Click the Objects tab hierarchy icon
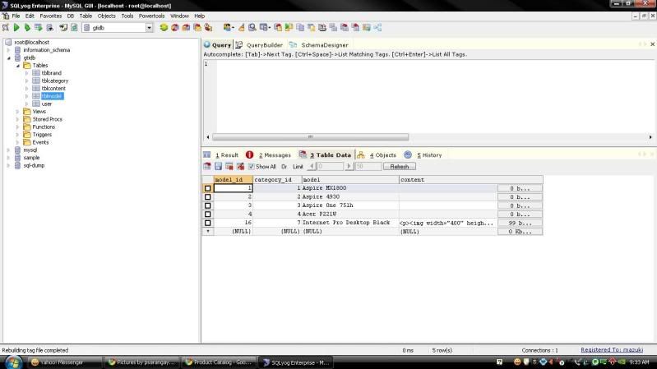The width and height of the screenshot is (657, 369). coord(361,155)
